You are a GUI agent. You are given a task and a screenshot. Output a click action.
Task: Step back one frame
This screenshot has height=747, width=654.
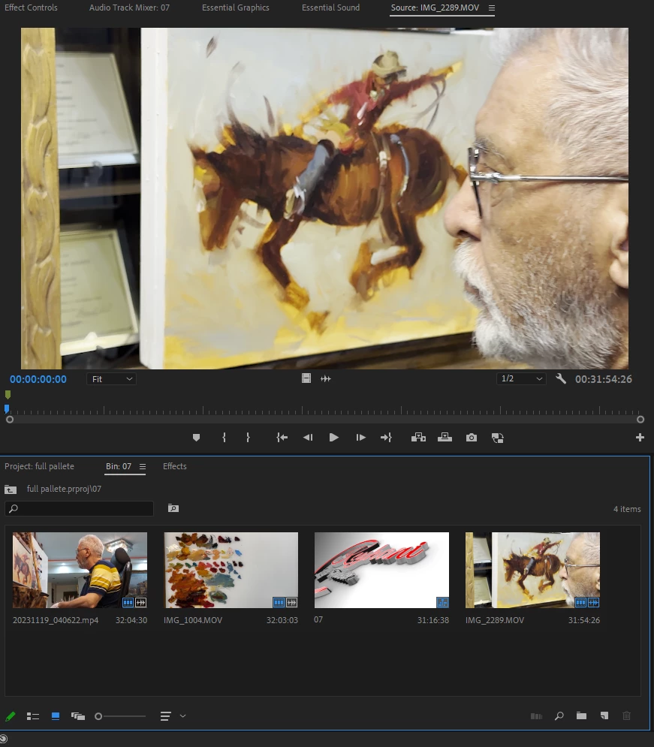click(308, 438)
